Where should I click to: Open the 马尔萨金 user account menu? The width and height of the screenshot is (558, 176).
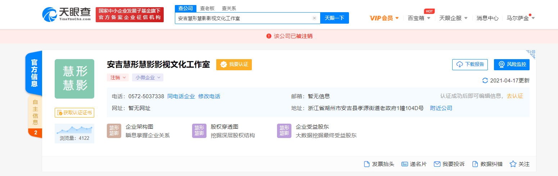click(x=521, y=18)
